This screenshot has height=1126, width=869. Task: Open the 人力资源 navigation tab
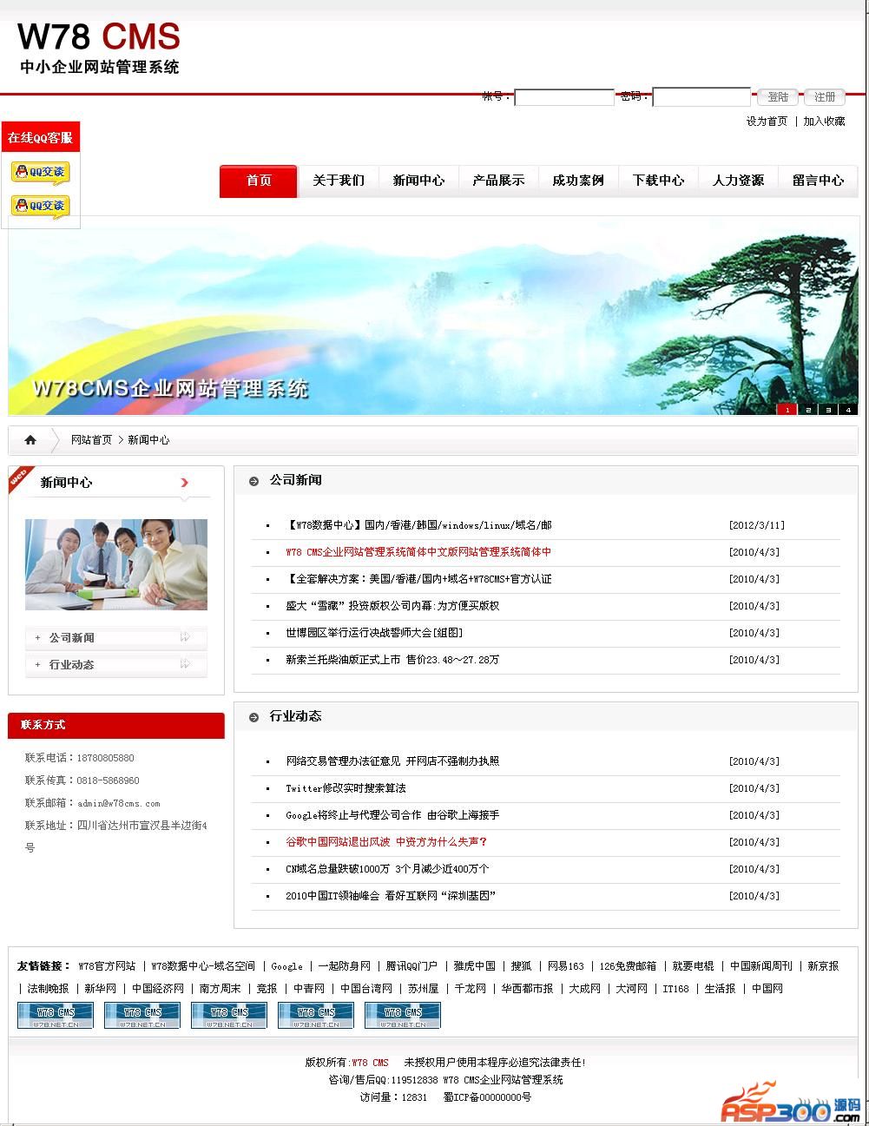click(x=738, y=181)
